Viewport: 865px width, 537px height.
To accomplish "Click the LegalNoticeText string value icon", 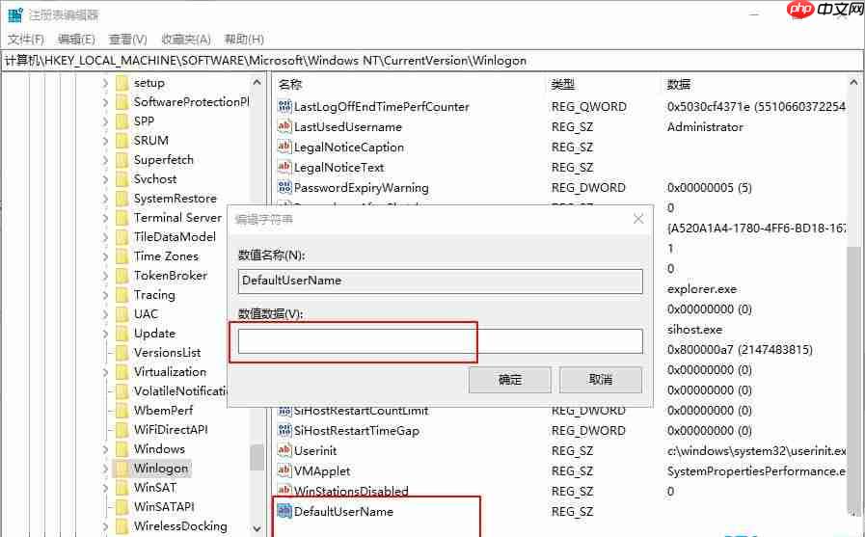I will (x=284, y=167).
